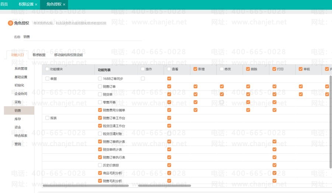
Task: Choose 采购 in the left menu
Action: [18, 102]
